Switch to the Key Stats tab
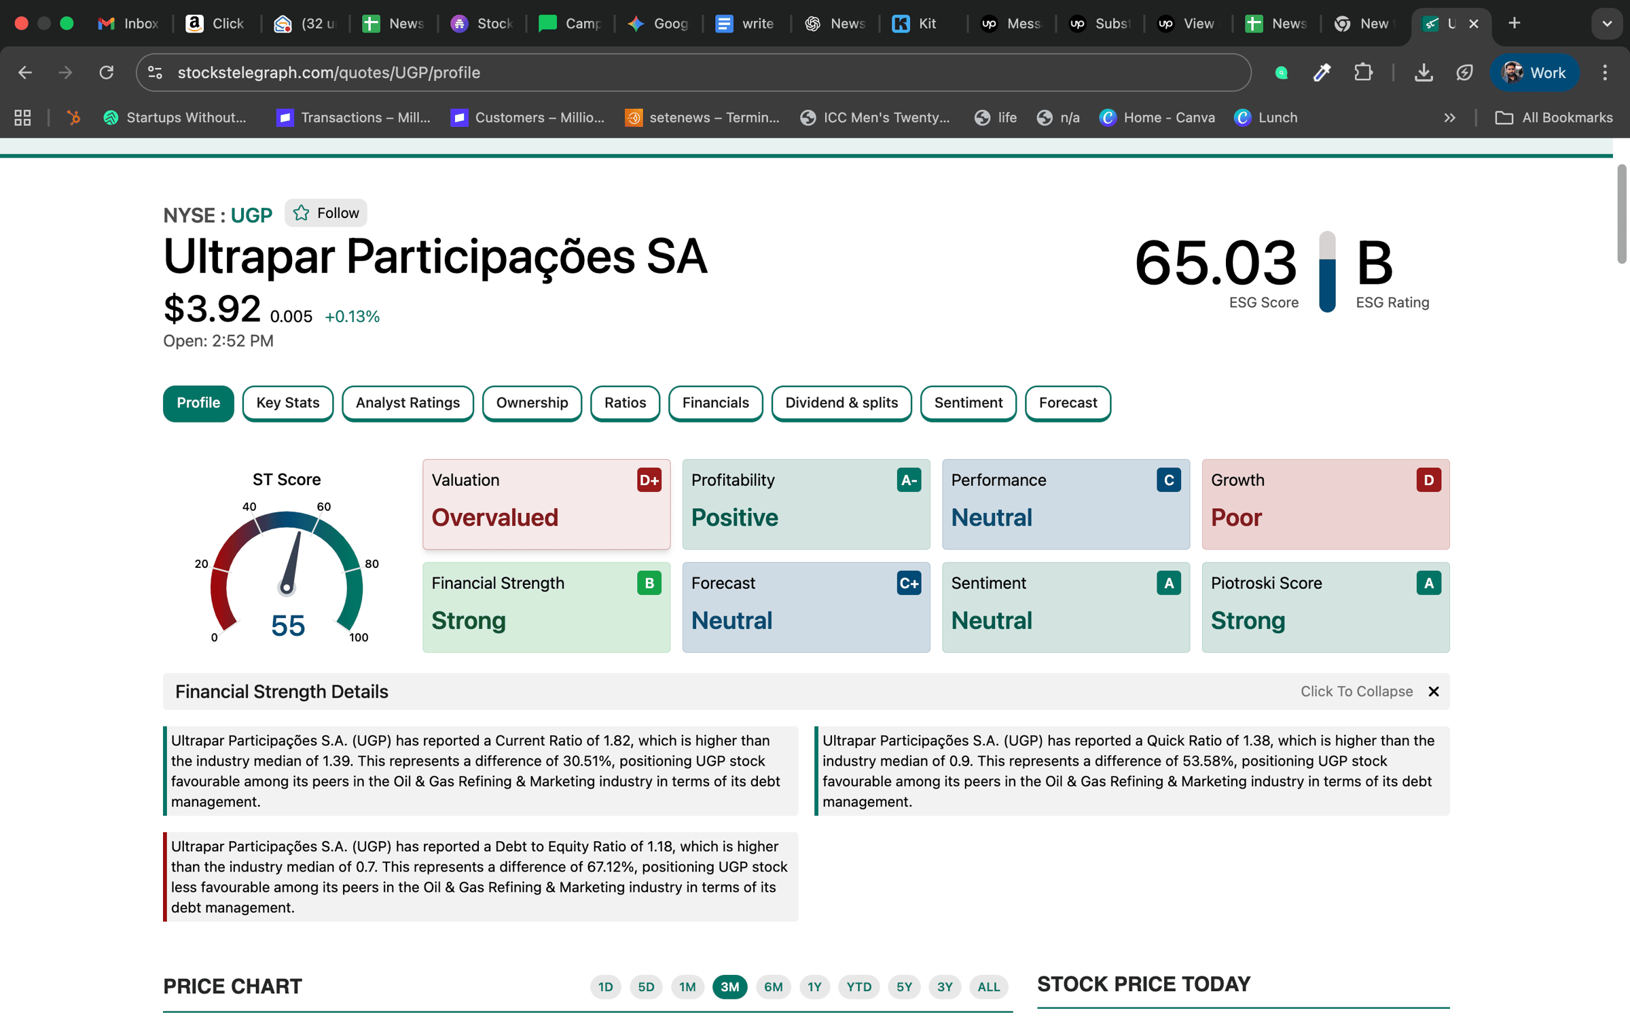The height and width of the screenshot is (1019, 1630). (287, 403)
